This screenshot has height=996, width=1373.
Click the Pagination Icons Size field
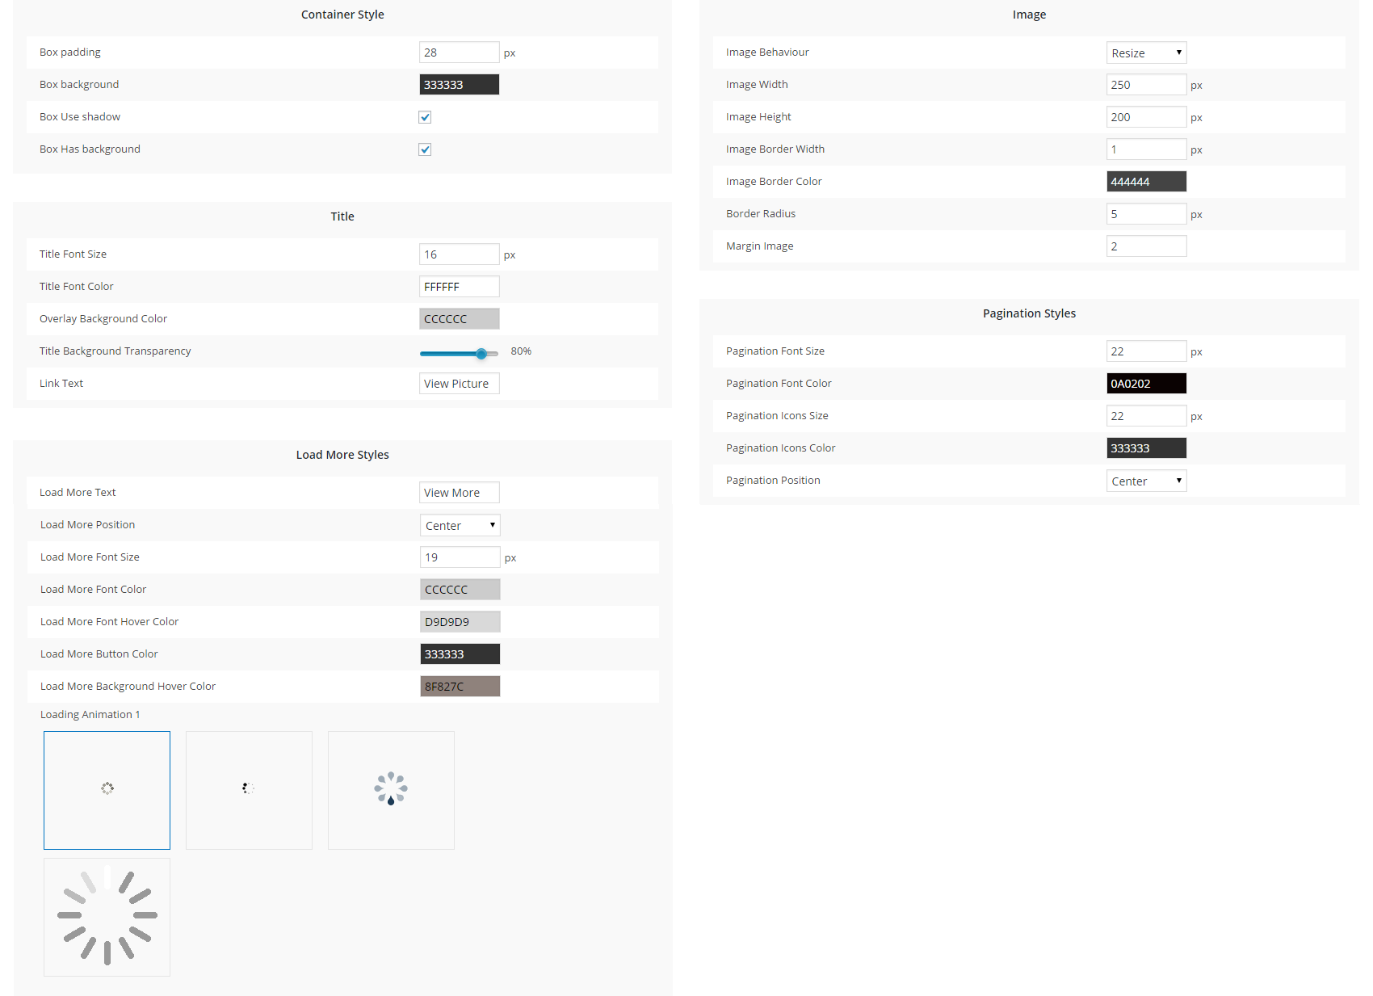point(1145,416)
